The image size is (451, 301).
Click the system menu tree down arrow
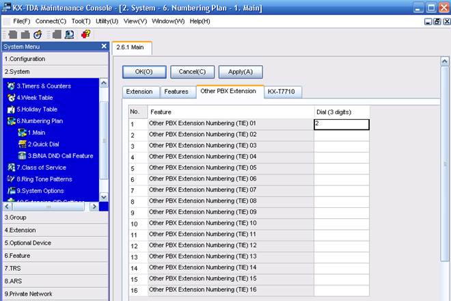104,197
